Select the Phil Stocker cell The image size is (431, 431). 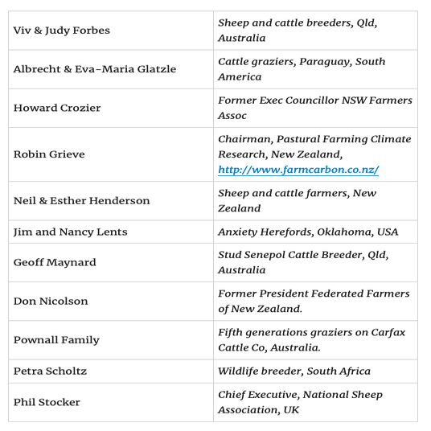[x=111, y=402]
